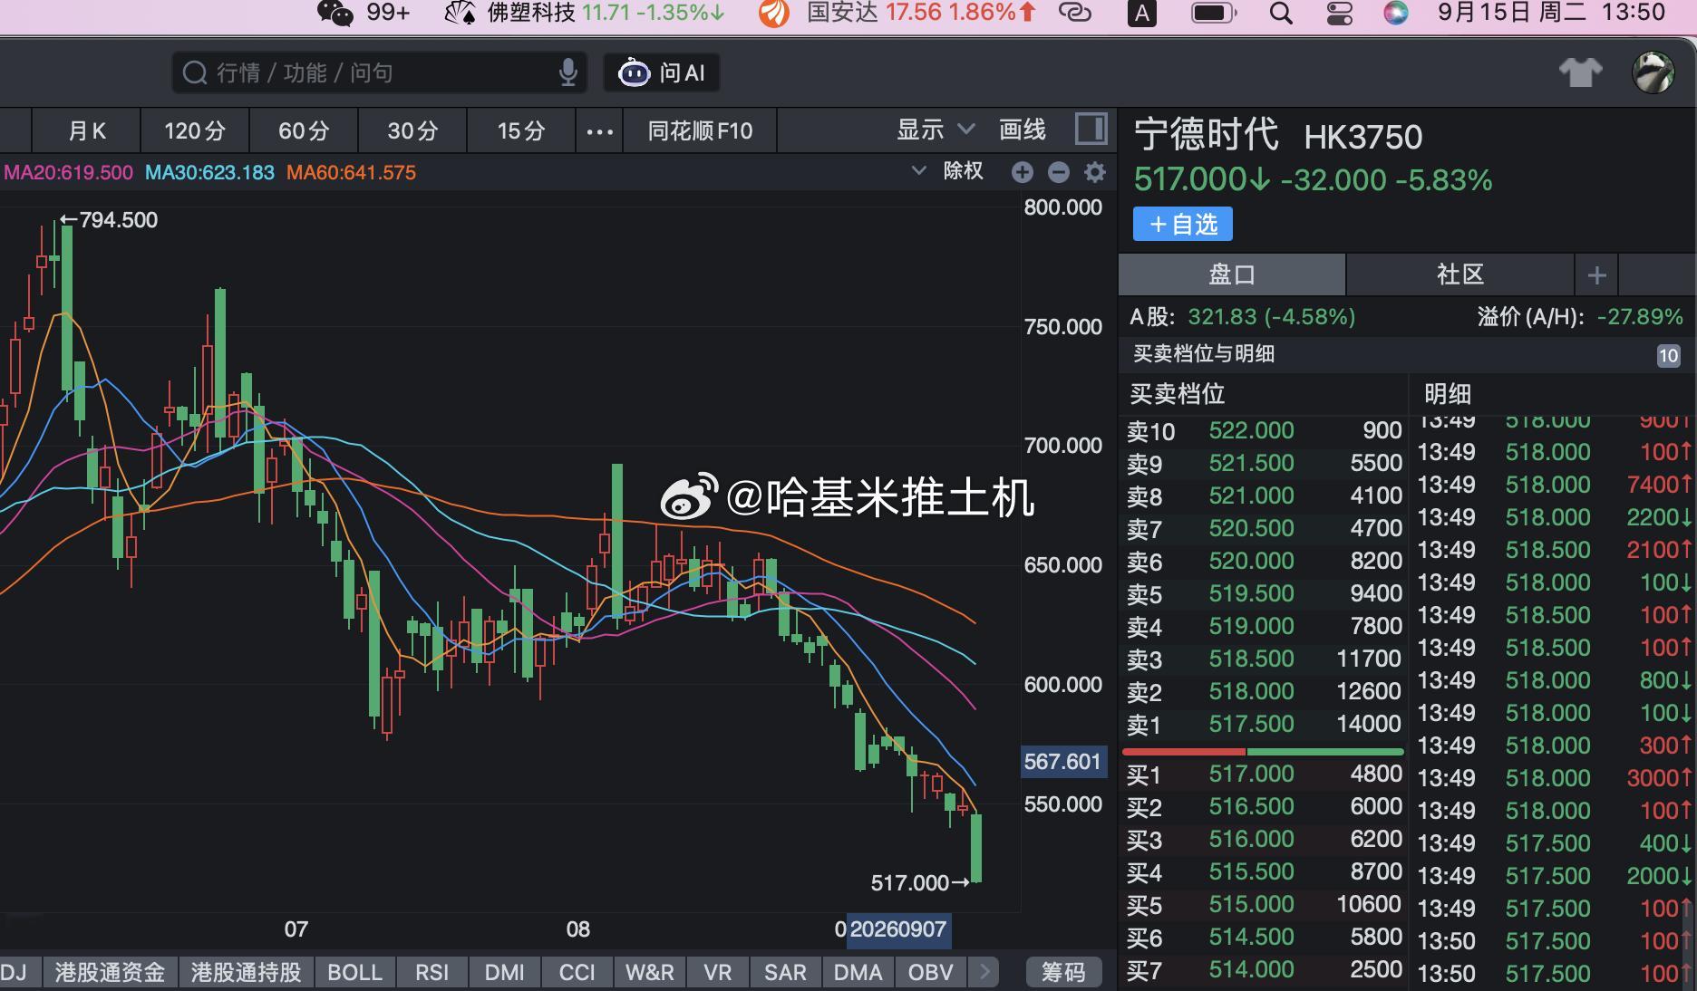Click the MA60:641.575 legend label
The image size is (1697, 991).
352,173
